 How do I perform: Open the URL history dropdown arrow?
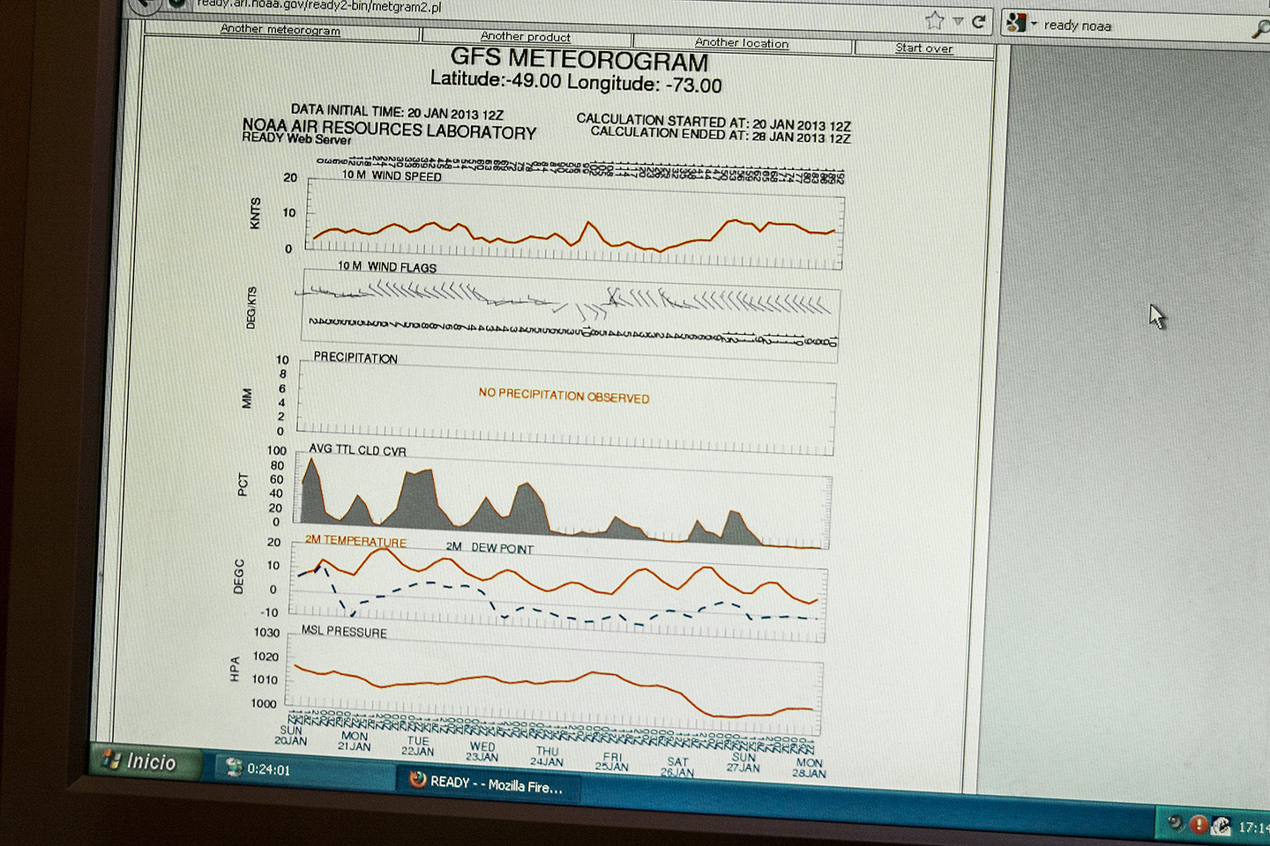tap(958, 20)
